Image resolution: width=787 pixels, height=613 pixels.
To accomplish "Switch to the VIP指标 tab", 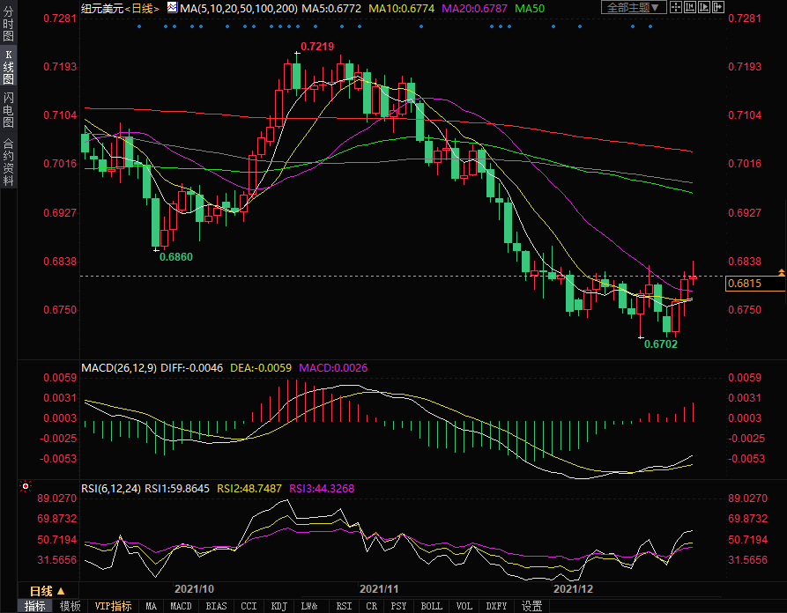I will point(114,606).
